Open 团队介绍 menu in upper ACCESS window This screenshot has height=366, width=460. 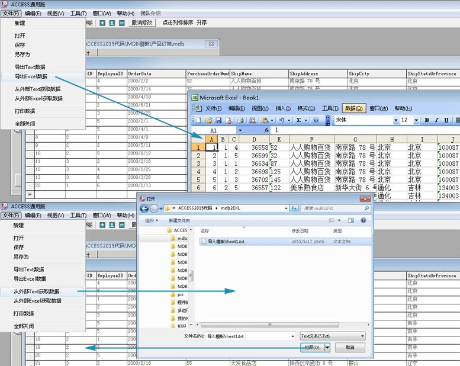[150, 13]
